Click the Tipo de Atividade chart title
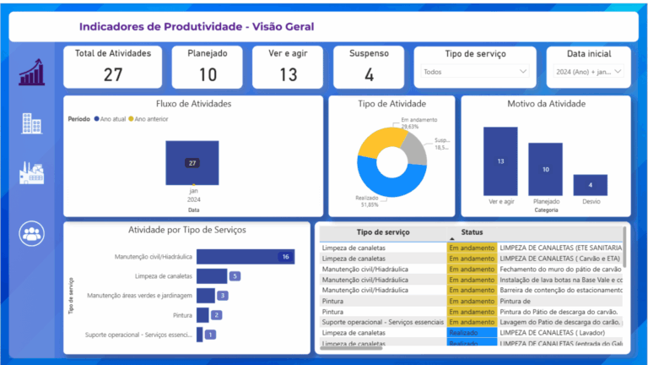 pyautogui.click(x=391, y=104)
